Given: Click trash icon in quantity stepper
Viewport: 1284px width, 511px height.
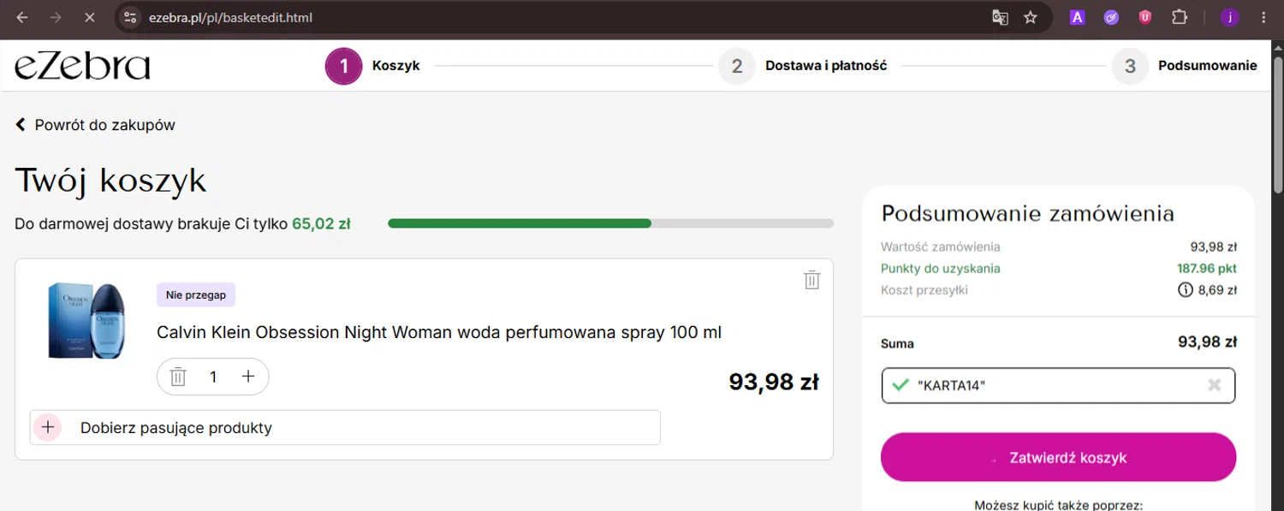Looking at the screenshot, I should pos(178,377).
